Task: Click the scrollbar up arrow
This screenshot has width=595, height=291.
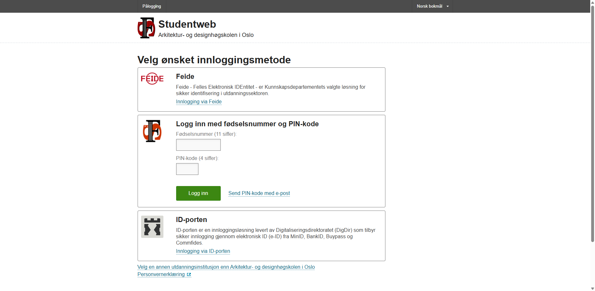Action: [592, 2]
